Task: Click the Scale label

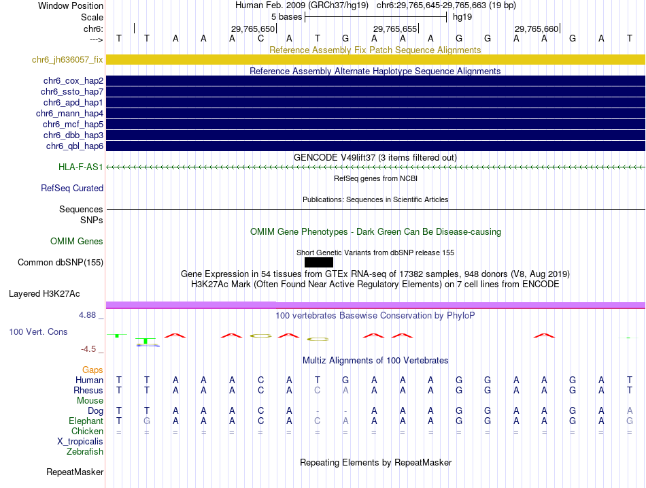Action: (92, 17)
